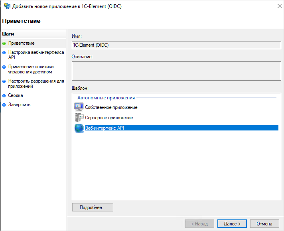Click the Шаги panel header
Viewport: 284px width, 231px height.
click(x=8, y=34)
